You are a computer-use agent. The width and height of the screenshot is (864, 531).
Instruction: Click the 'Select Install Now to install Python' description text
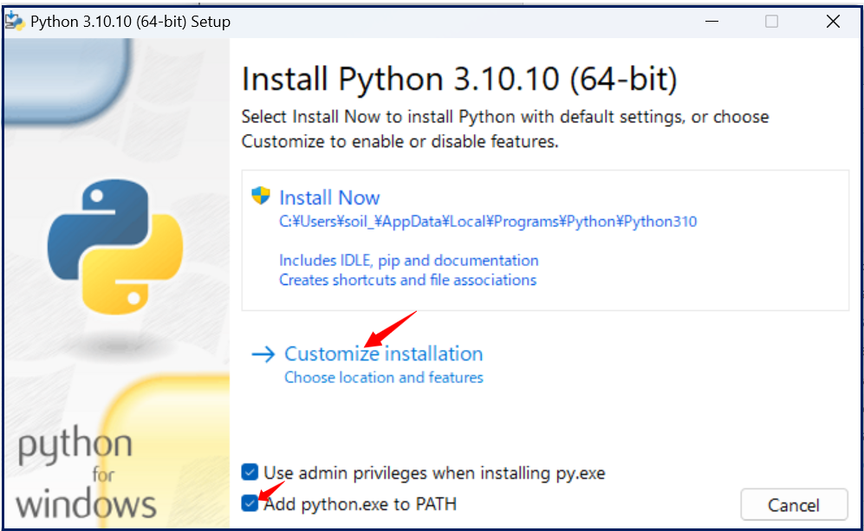click(x=504, y=129)
